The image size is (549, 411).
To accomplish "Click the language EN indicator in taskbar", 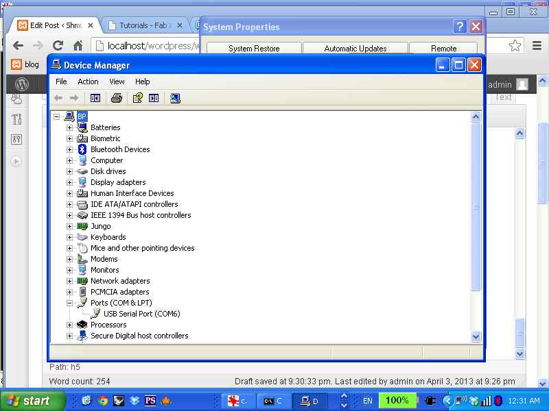I will [367, 401].
